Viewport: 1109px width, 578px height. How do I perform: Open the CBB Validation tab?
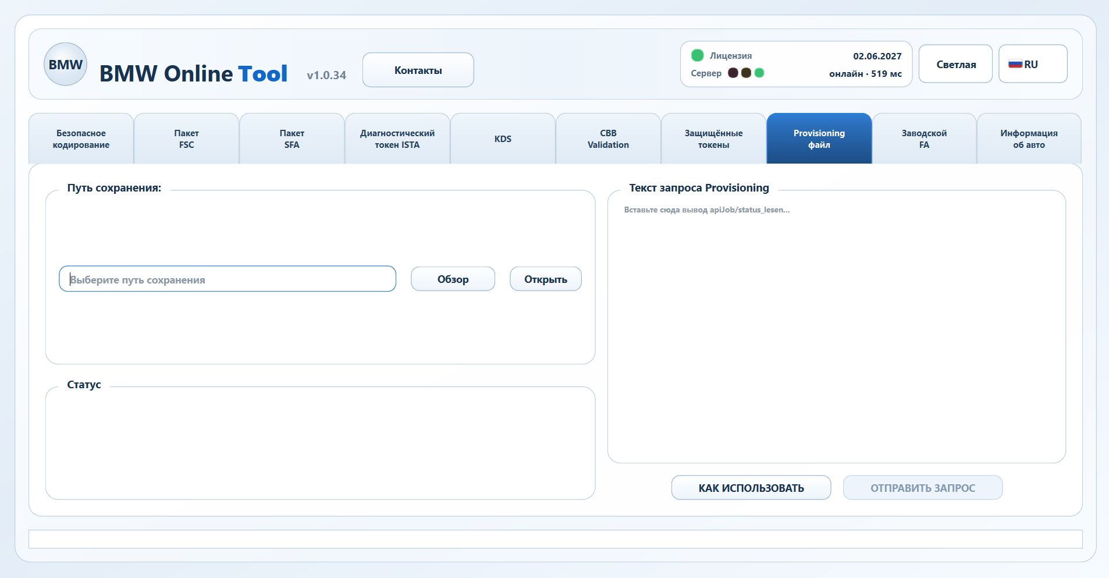click(x=608, y=139)
